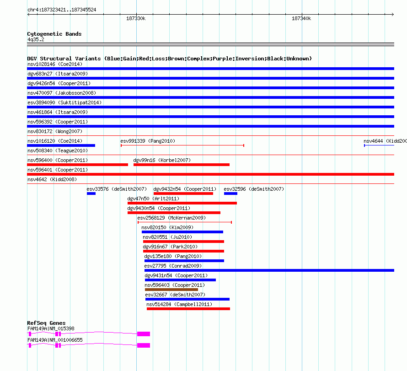Viewport: 407px width, 371px height.
Task: Open the nsv596392 (Cooper2011) label
Action: [58, 122]
